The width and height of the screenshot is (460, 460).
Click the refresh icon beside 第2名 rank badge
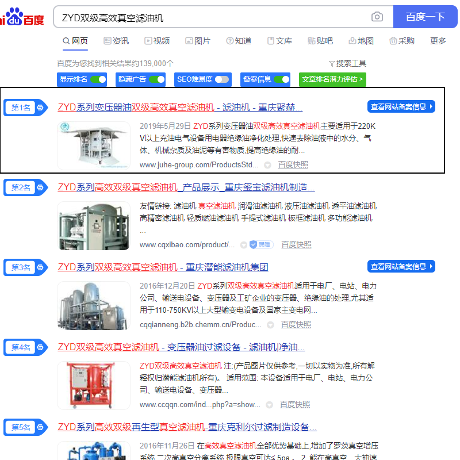pos(40,187)
